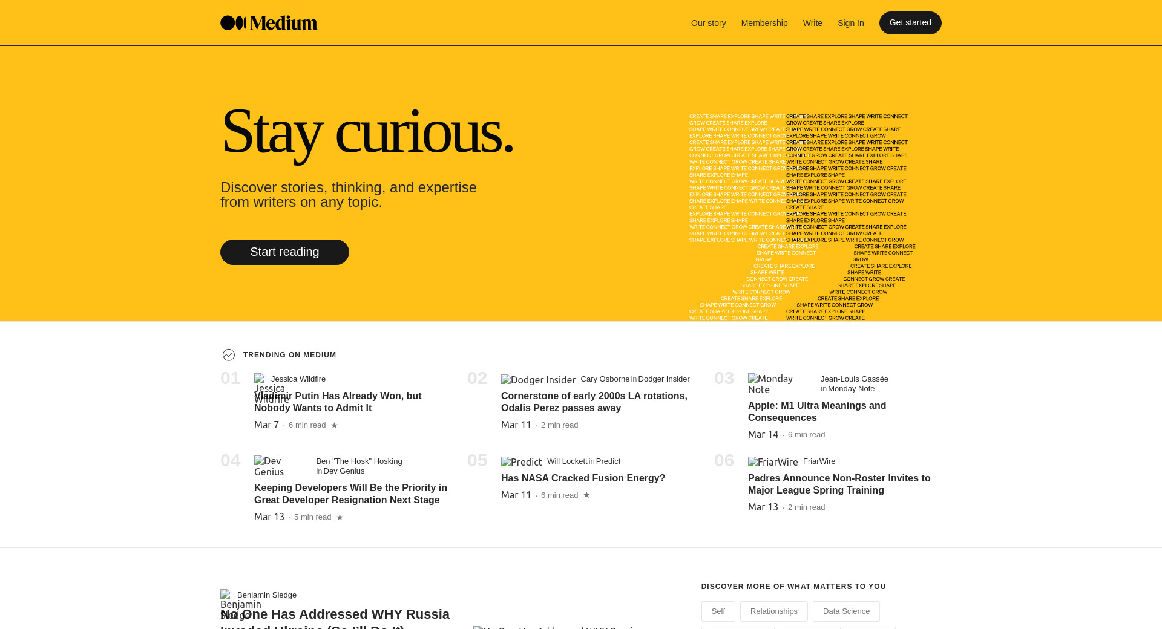Click the Dodger Insider publication avatar

click(538, 380)
